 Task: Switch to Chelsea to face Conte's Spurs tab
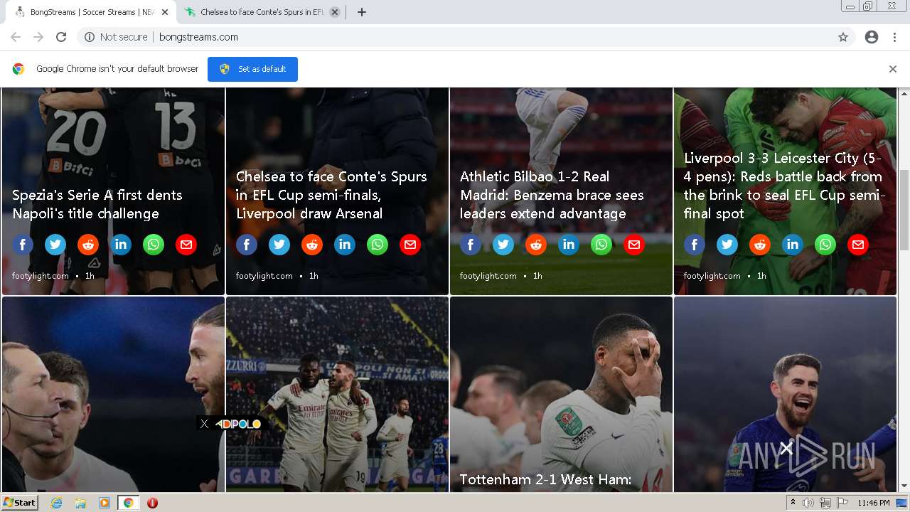[262, 12]
